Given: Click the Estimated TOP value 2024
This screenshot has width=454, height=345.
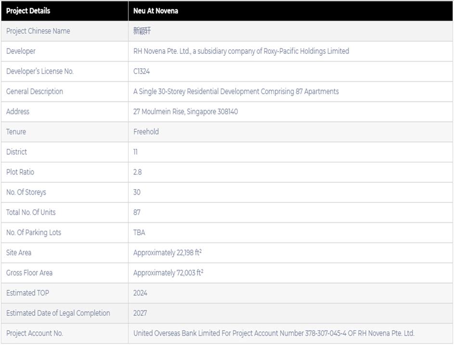Looking at the screenshot, I should (x=140, y=293).
